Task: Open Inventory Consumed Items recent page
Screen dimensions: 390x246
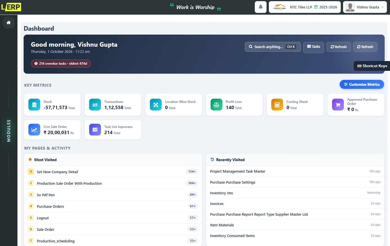Action: [x=295, y=236]
